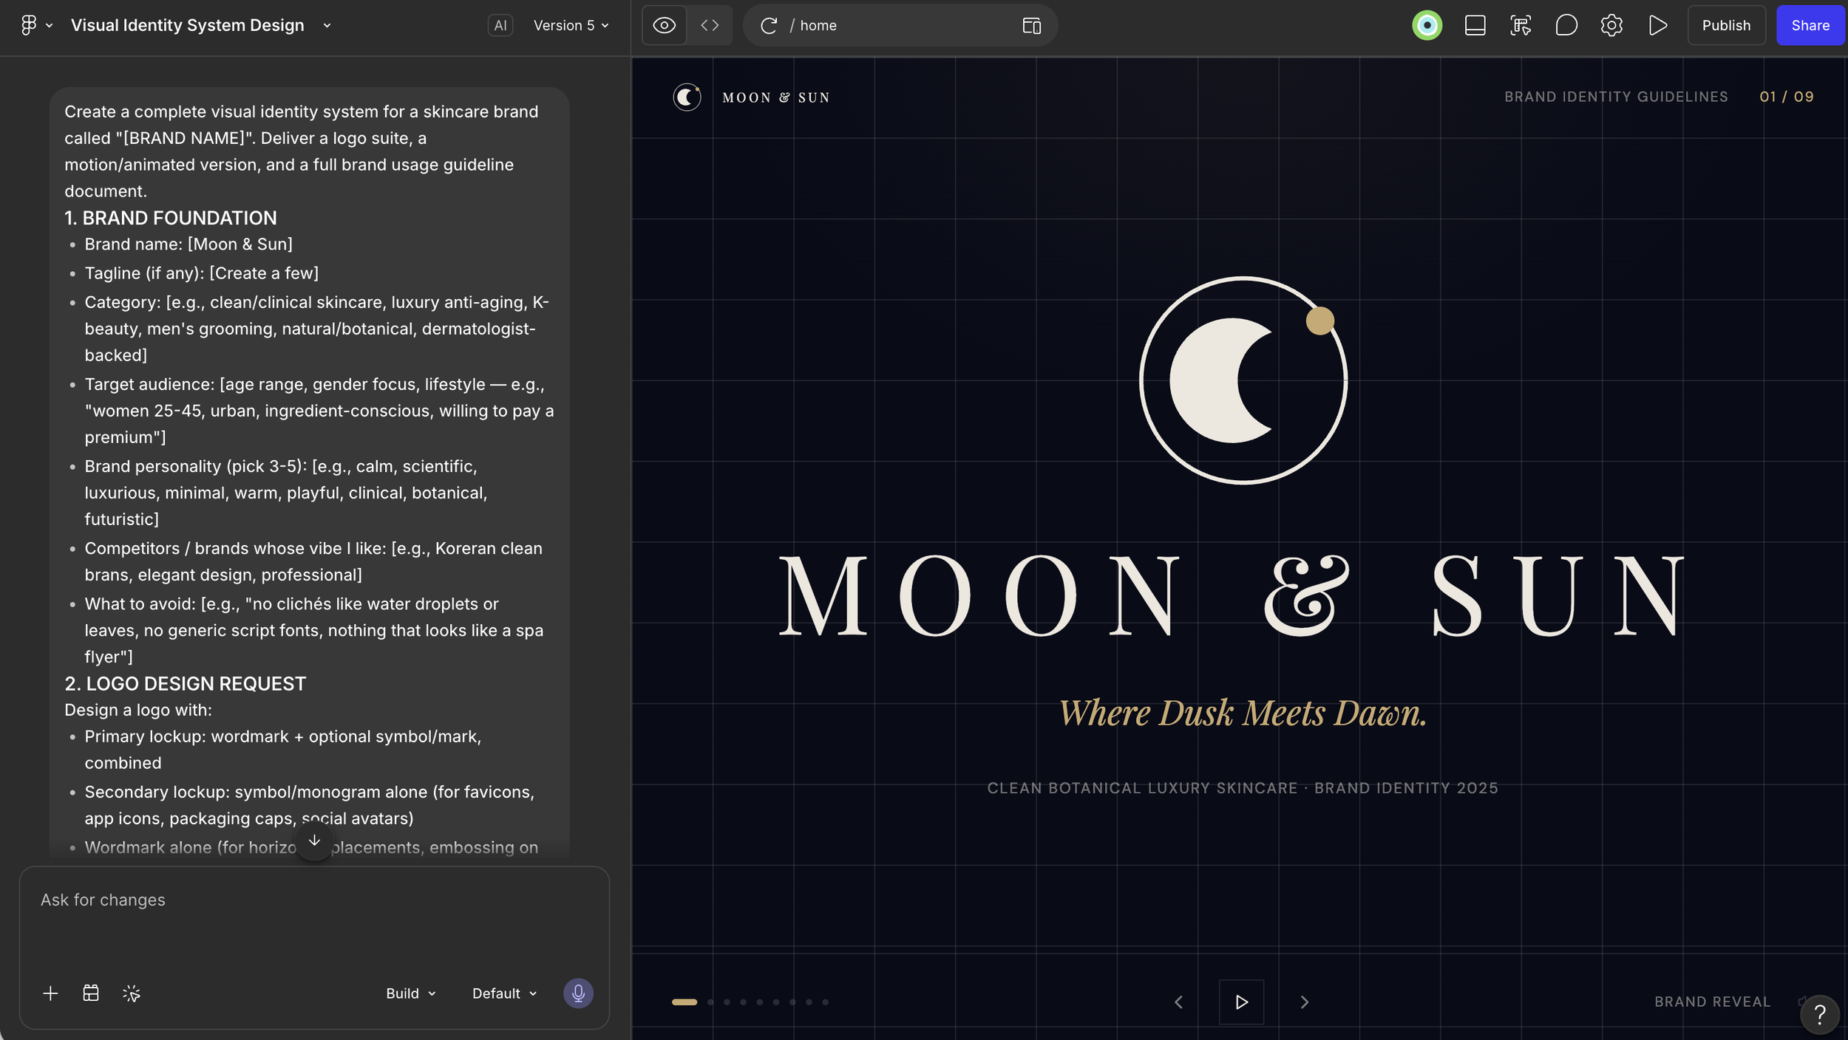1848x1040 pixels.
Task: Click the 1. BRAND FOUNDATION heading
Action: point(171,218)
